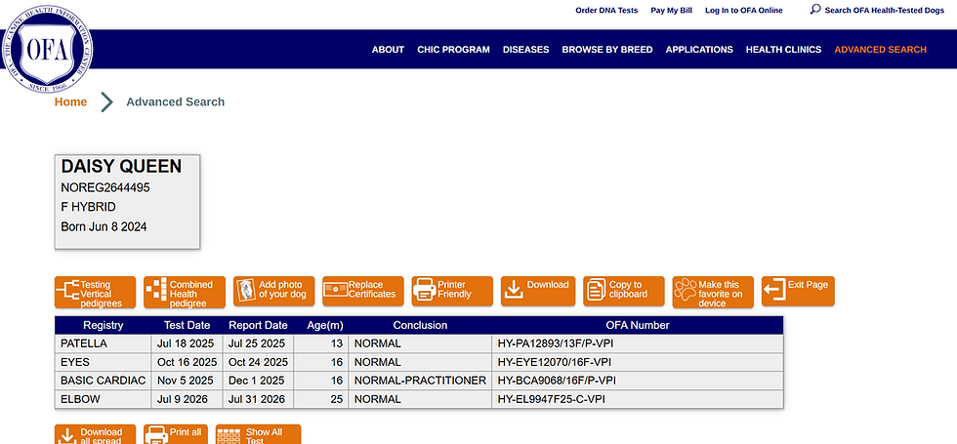Click Advanced Search breadcrumb
The image size is (957, 444).
click(175, 101)
